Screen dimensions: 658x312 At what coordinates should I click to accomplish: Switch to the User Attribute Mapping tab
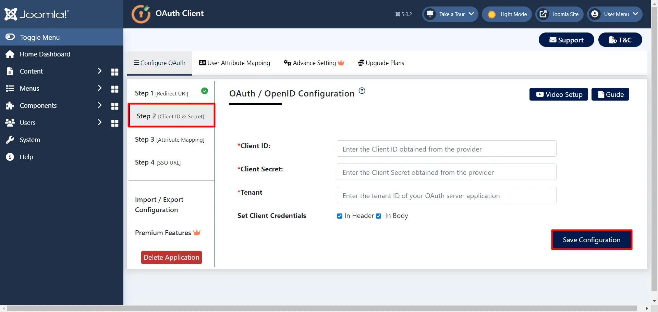235,63
